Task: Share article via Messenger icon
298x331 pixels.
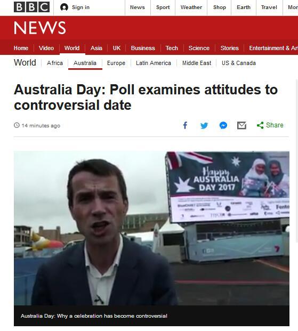Action: pos(223,125)
